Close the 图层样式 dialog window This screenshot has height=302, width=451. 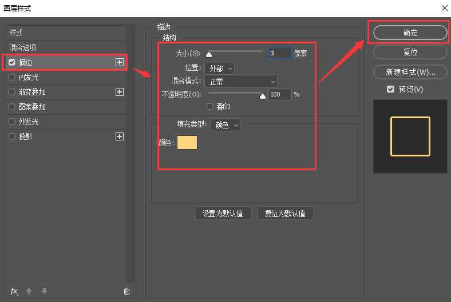pyautogui.click(x=444, y=8)
